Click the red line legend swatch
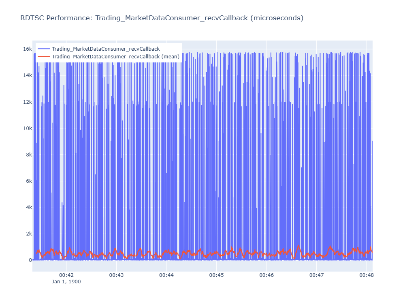Image resolution: width=405 pixels, height=304 pixels. tap(44, 57)
